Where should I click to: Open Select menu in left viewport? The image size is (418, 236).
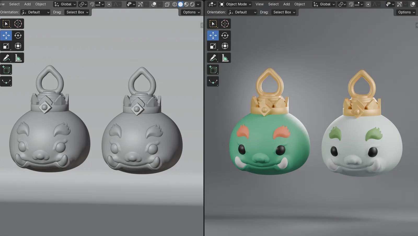[14, 4]
